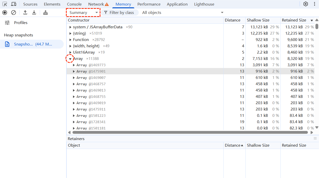Click the collect garbage broom icon
The height and width of the screenshot is (178, 319).
45,12
